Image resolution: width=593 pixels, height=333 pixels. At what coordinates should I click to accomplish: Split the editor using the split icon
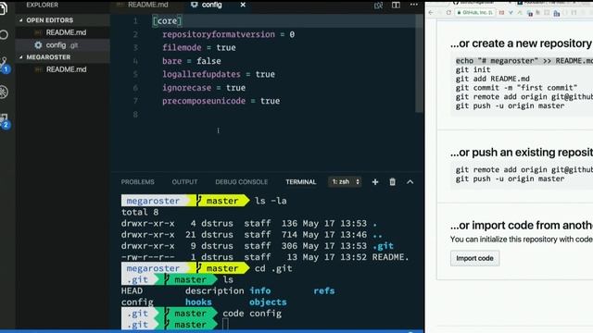pos(396,6)
